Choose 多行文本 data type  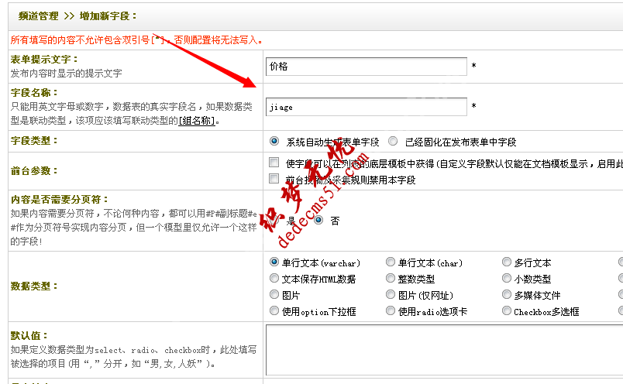(x=507, y=262)
